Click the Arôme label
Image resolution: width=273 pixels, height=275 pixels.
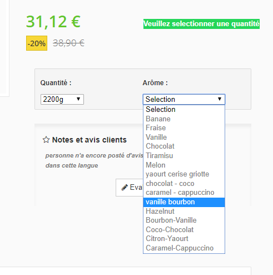155,83
